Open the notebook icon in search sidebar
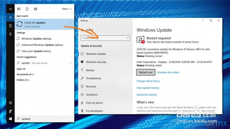The image size is (230, 129). (x=10, y=26)
